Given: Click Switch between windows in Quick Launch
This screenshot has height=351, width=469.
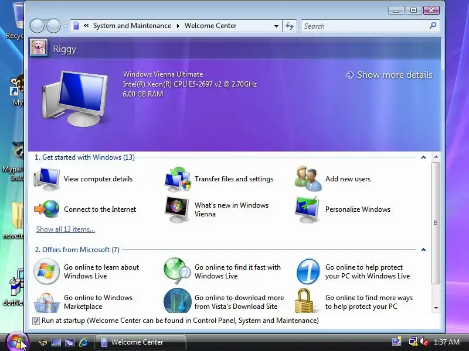Looking at the screenshot, I should click(70, 342).
